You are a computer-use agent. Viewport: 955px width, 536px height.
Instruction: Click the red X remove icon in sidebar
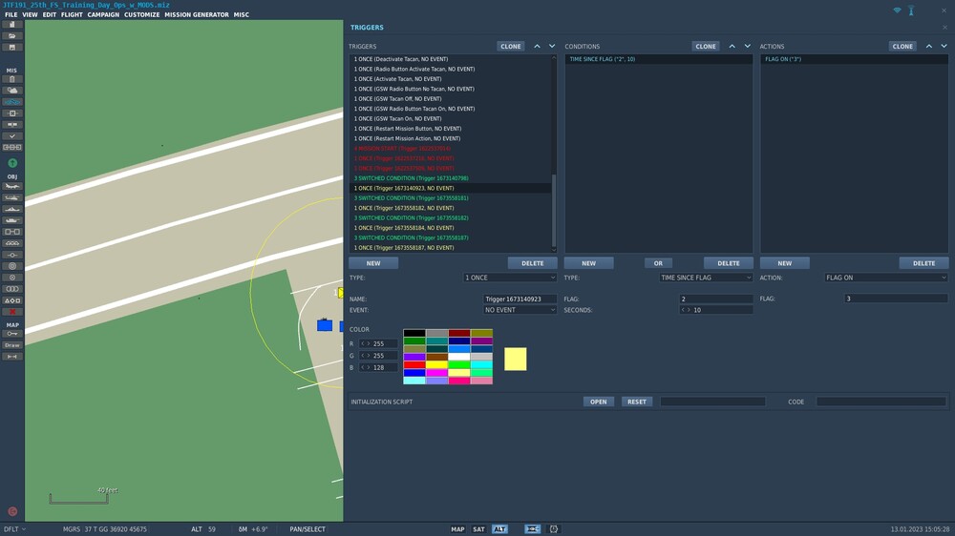point(12,312)
